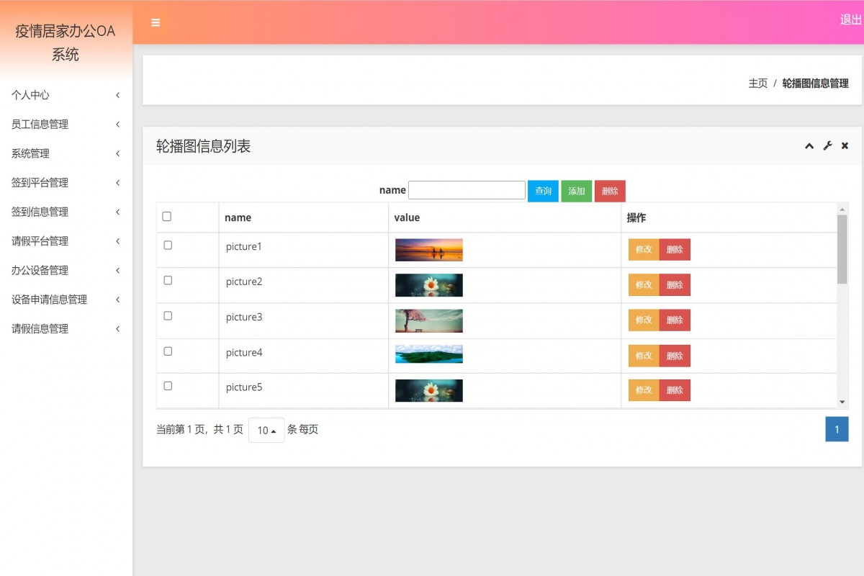Check the checkbox for the picture3 row
Image resolution: width=864 pixels, height=576 pixels.
point(167,315)
